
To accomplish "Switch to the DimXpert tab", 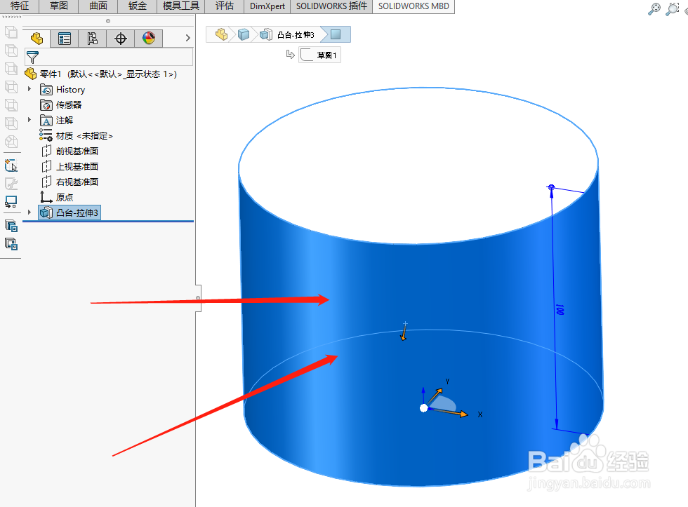I will pos(267,6).
